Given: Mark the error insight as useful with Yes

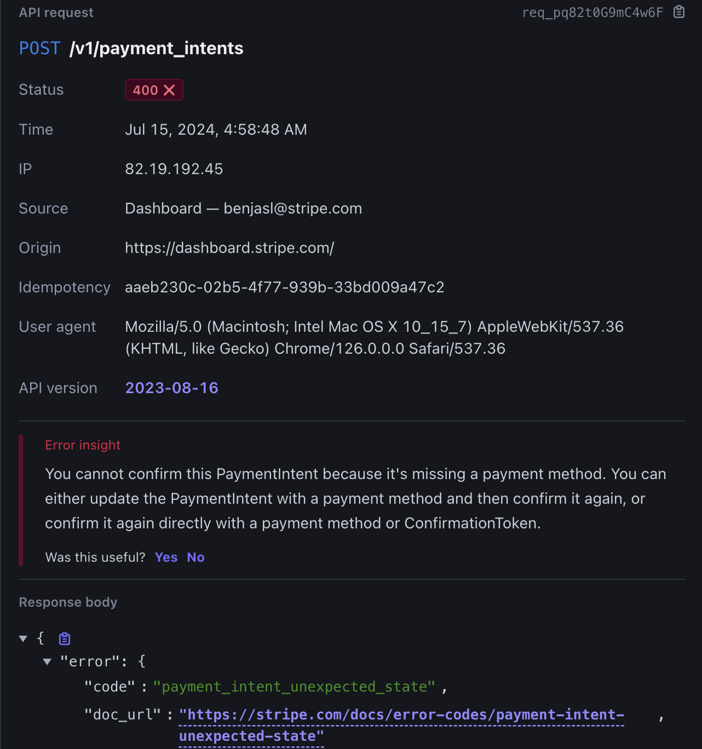Looking at the screenshot, I should 166,557.
